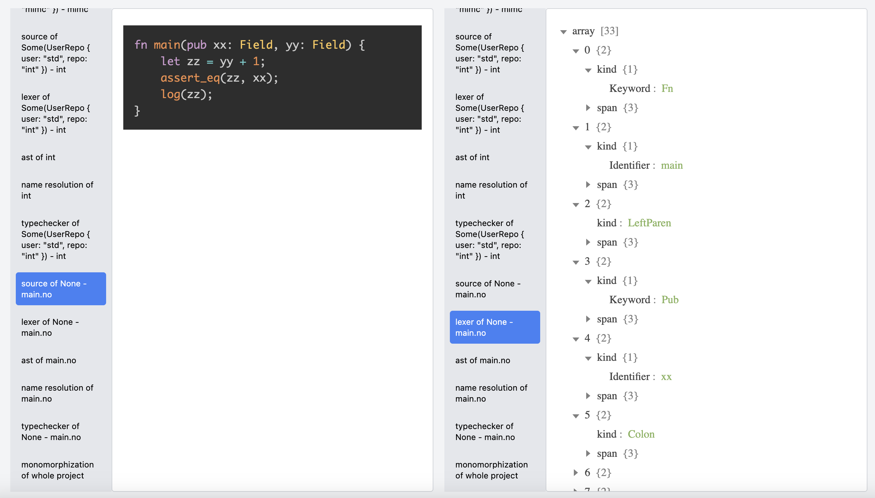Collapse the root array [33] node
Viewport: 875px width, 498px height.
click(x=563, y=32)
